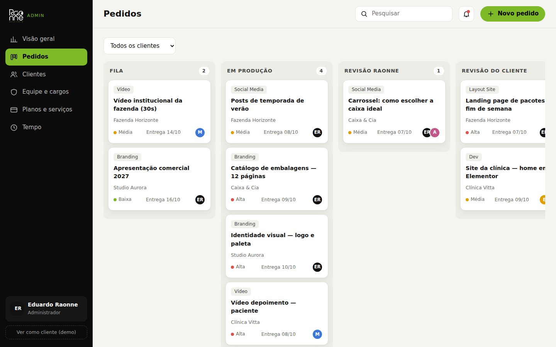Viewport: 556px width, 347px height.
Task: Click the Equipe e cargos shield icon
Action: point(14,92)
